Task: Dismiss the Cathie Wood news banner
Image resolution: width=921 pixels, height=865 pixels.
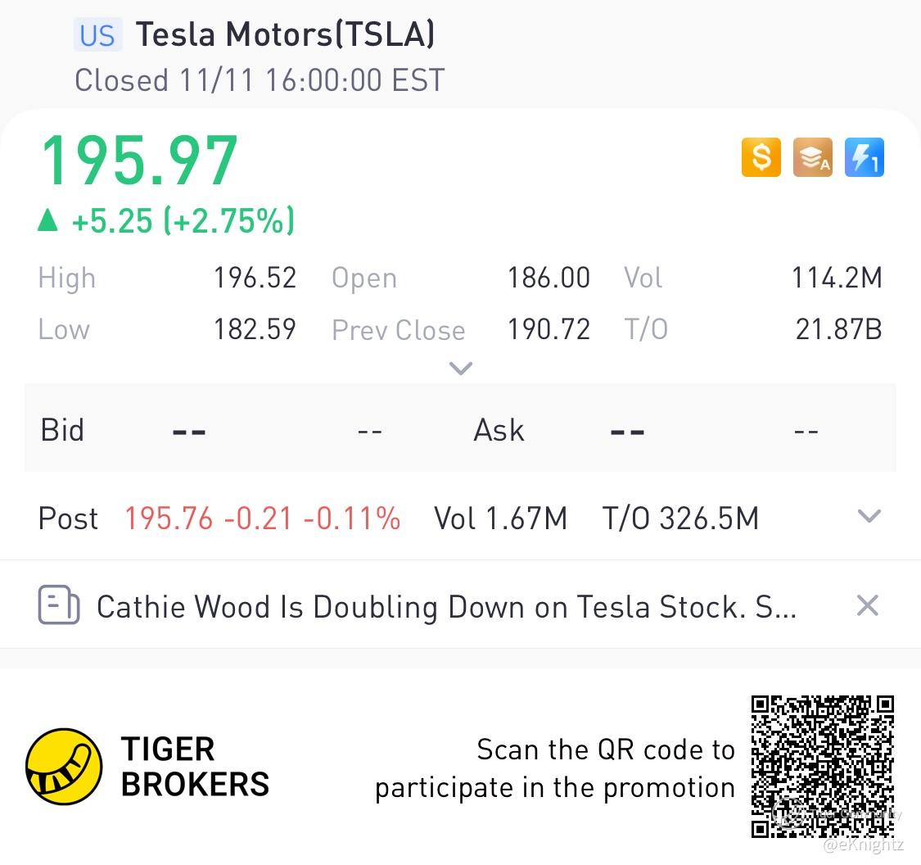Action: point(868,605)
